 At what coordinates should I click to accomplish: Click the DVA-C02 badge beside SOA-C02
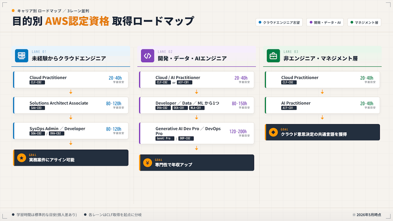57,133
